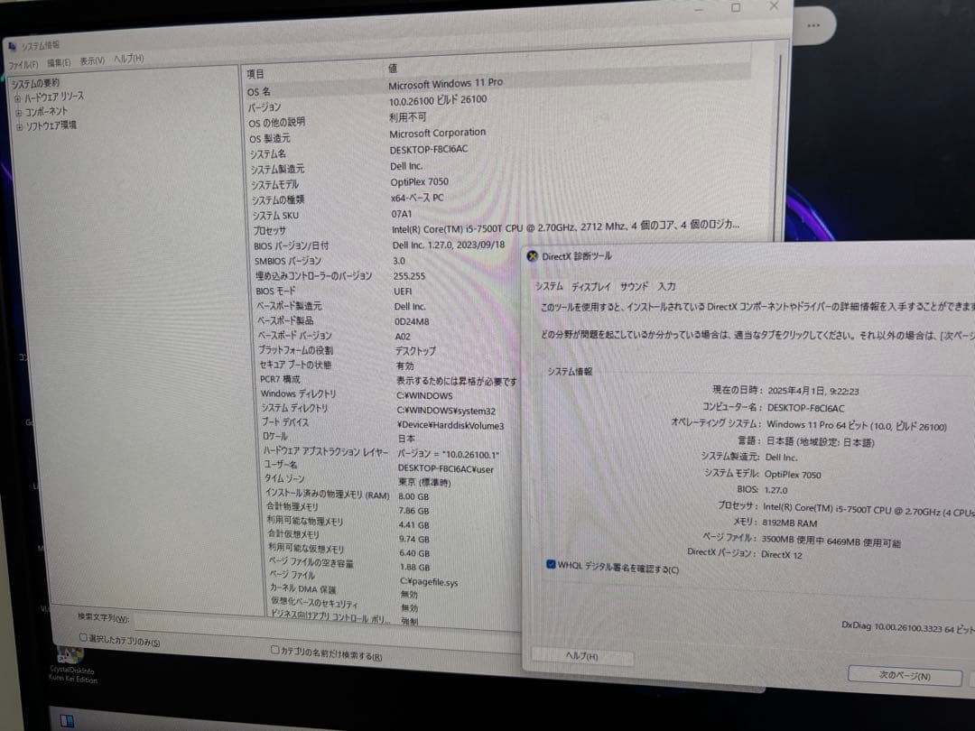
Task: Select the BIOS モード row label
Action: click(275, 291)
